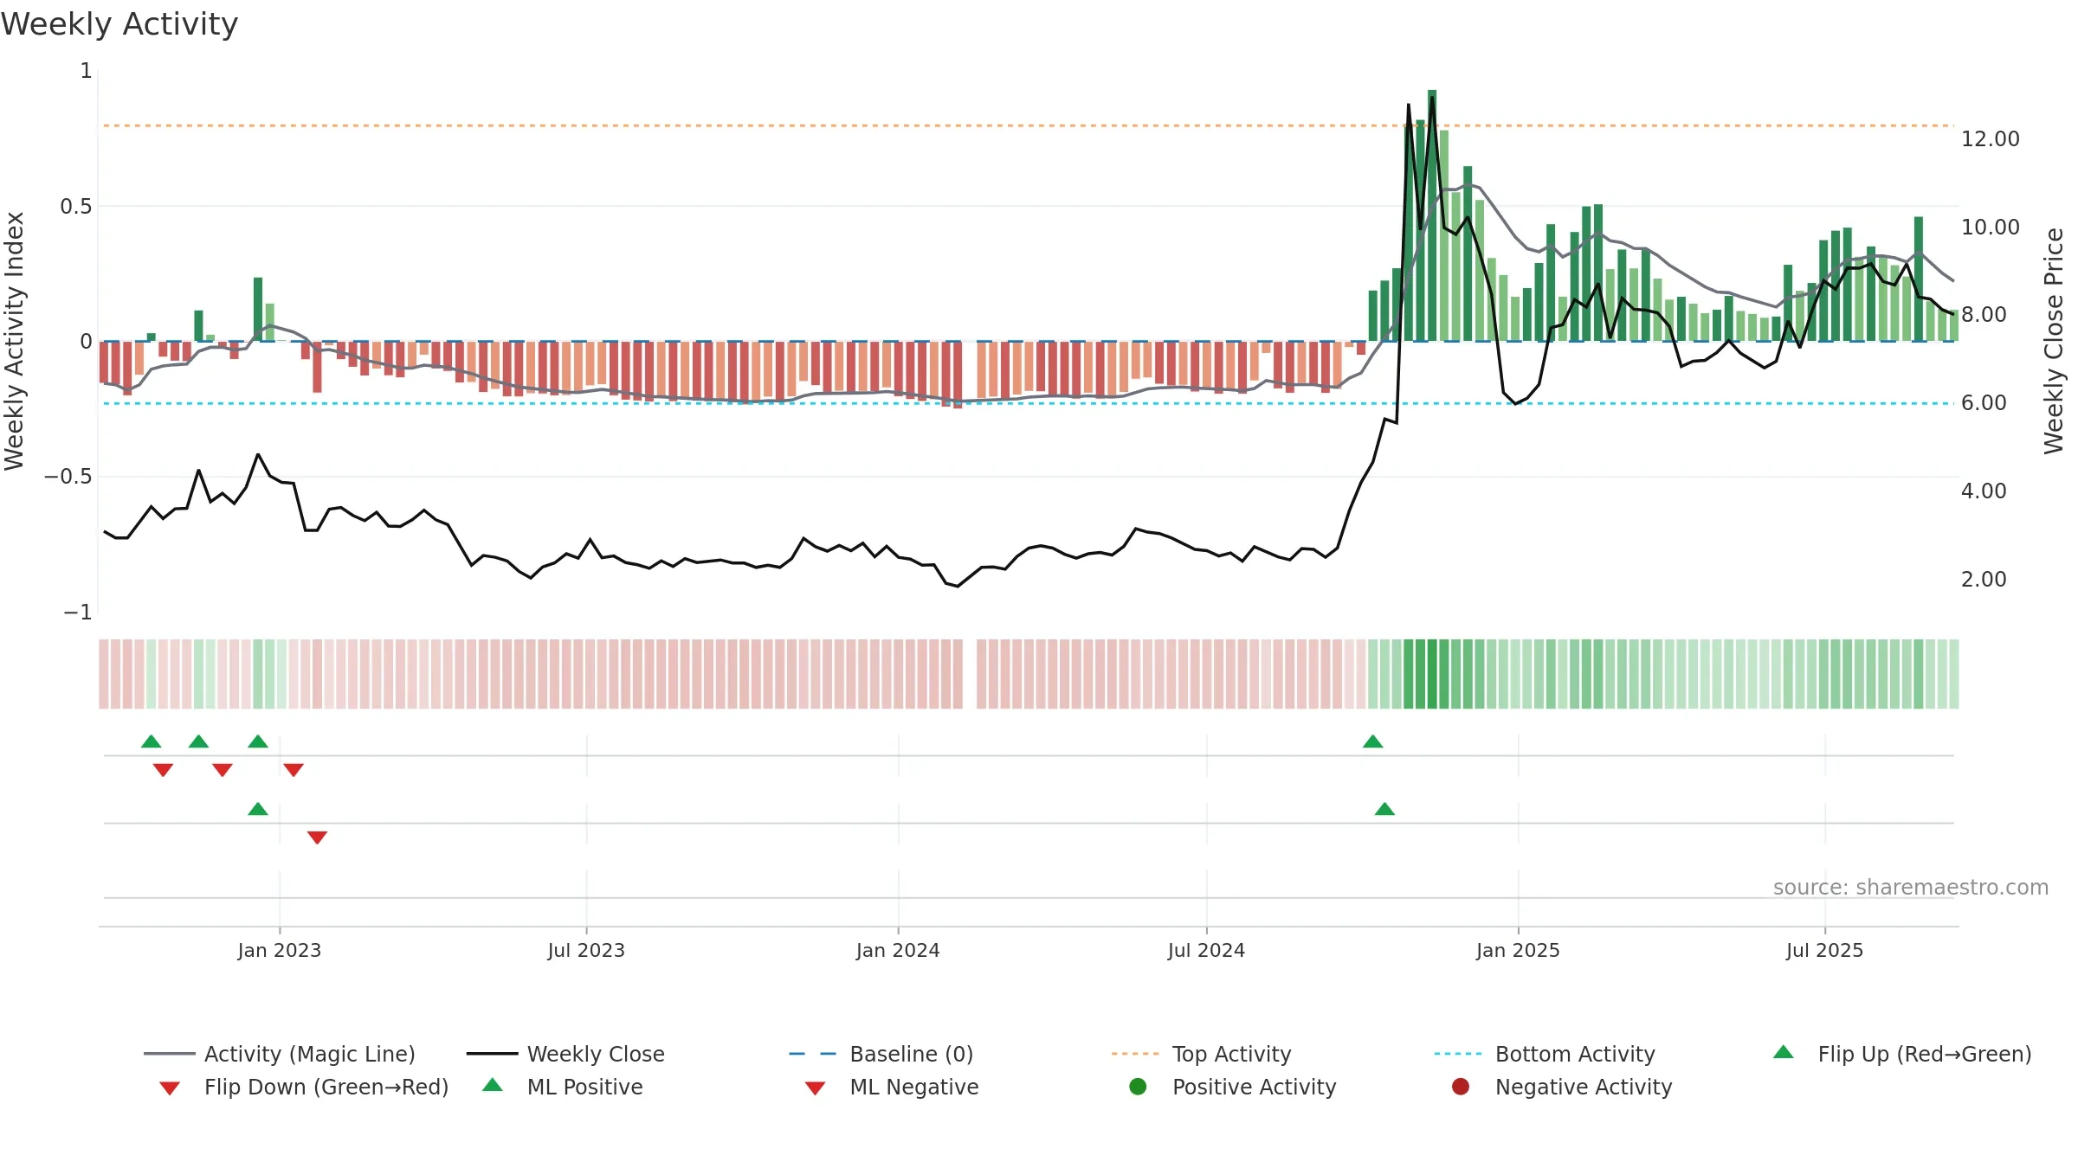Select the first Flip Up marker in late 2022
Screen dimensions: 2078x1168
tap(152, 741)
